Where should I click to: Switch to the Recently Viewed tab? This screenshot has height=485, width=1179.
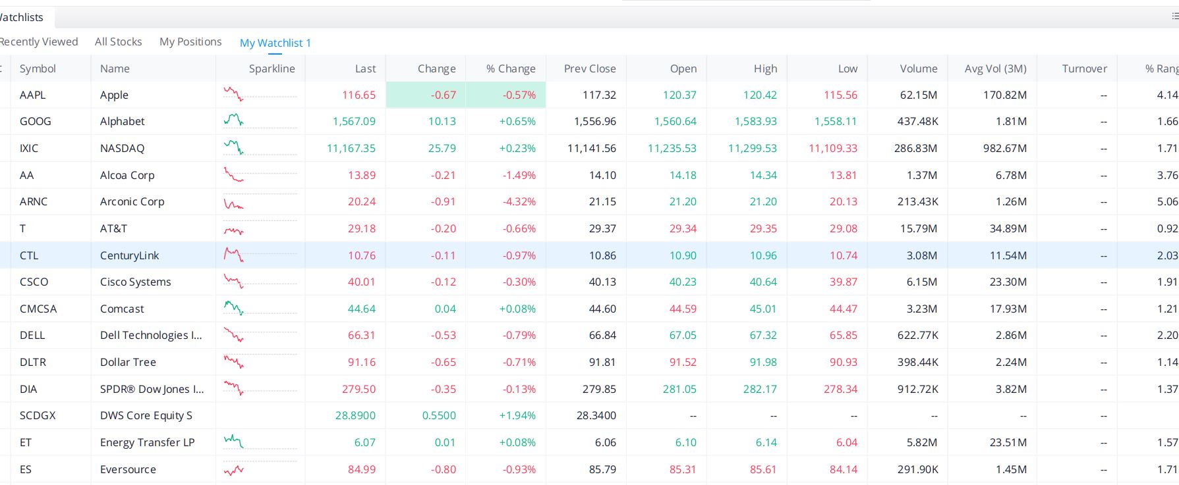[x=38, y=41]
